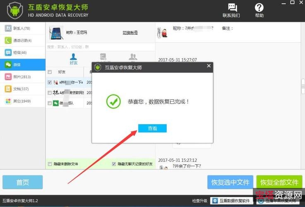The width and height of the screenshot is (305, 207).
Task: Click the green WeChat team avatar in list
Action: click(56, 103)
